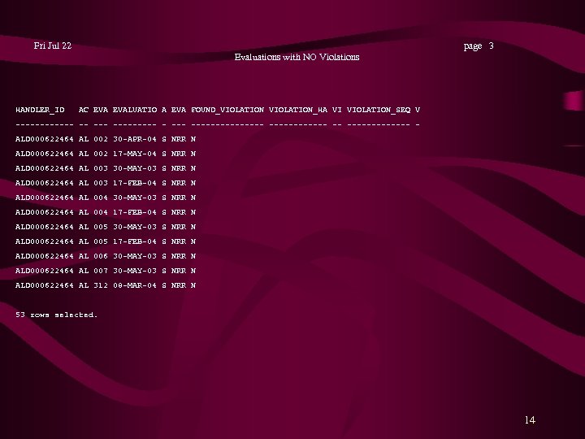Image resolution: width=585 pixels, height=439 pixels.
Task: Click the N flag in the 006 row
Action: point(193,256)
